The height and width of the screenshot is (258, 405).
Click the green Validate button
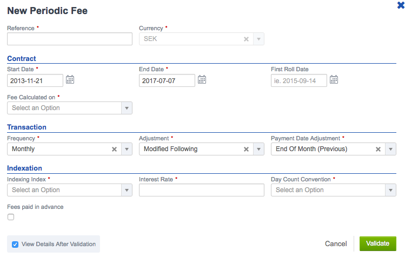377,243
